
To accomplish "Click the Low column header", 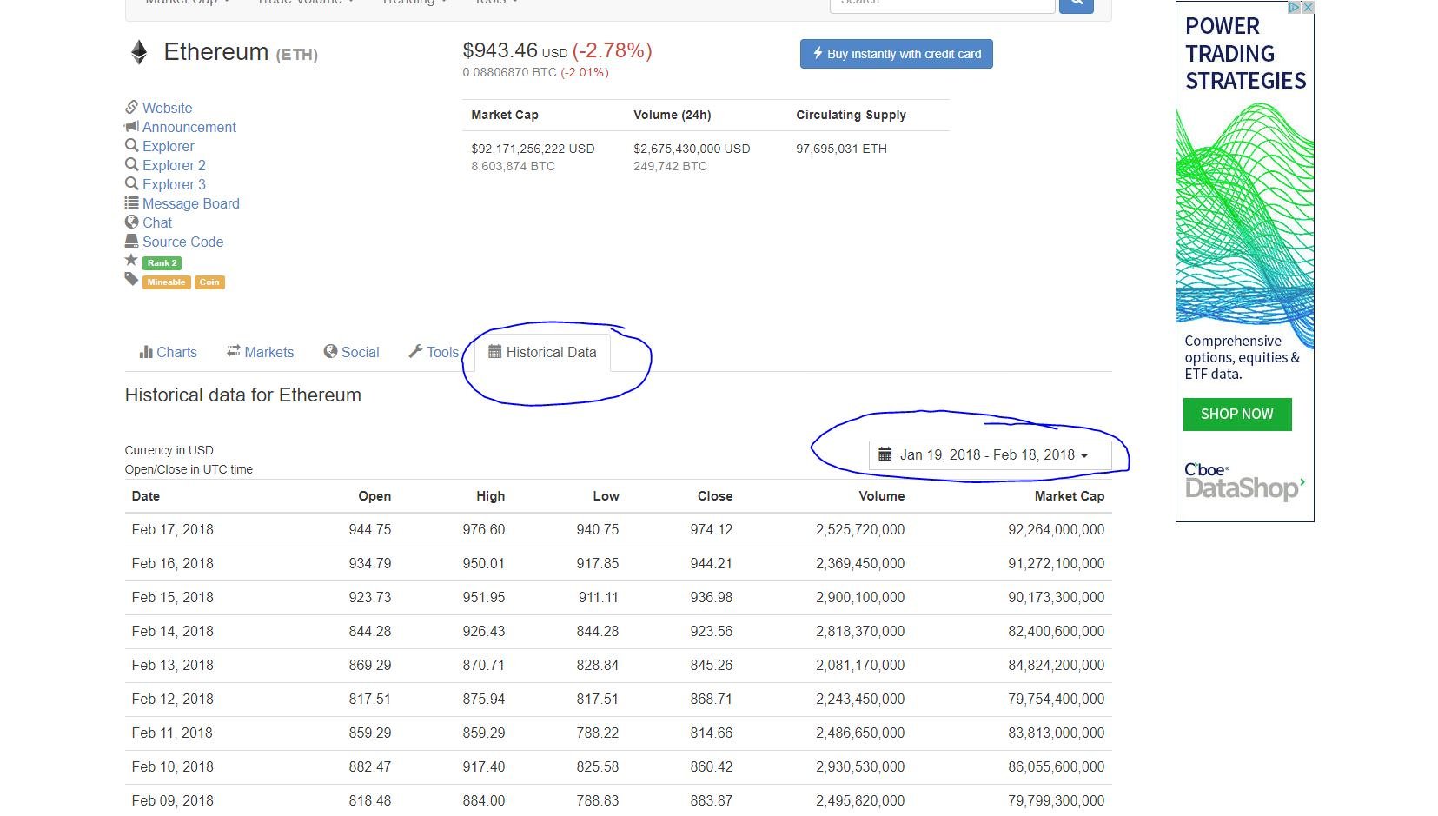I will pyautogui.click(x=606, y=496).
